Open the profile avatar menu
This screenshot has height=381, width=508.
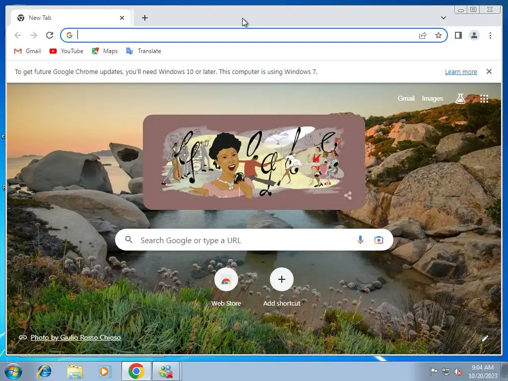(x=474, y=35)
